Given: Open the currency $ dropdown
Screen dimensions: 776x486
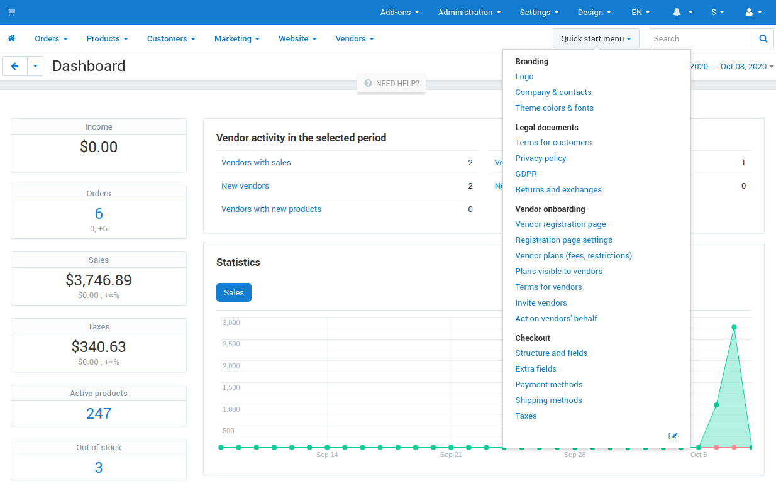Looking at the screenshot, I should tap(718, 13).
